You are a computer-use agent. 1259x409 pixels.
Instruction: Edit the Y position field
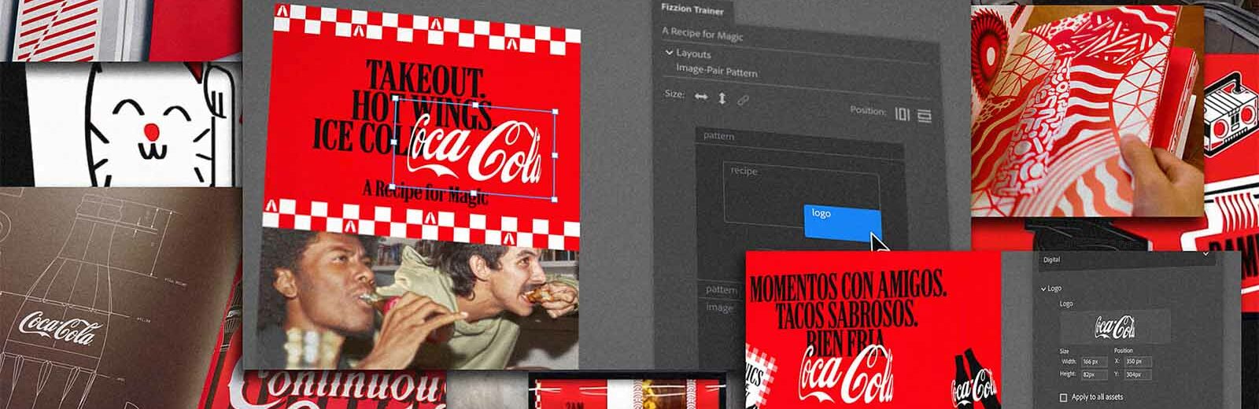pyautogui.click(x=1138, y=375)
